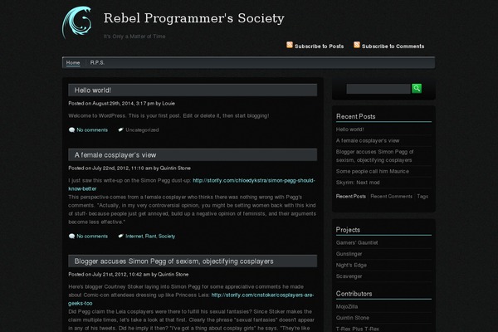Open the Gamers' Gauntlet project link
This screenshot has width=498, height=332.
point(357,242)
